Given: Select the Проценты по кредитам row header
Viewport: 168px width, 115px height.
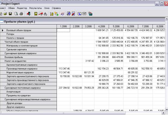Looking at the screenshot, I should click(28, 96).
